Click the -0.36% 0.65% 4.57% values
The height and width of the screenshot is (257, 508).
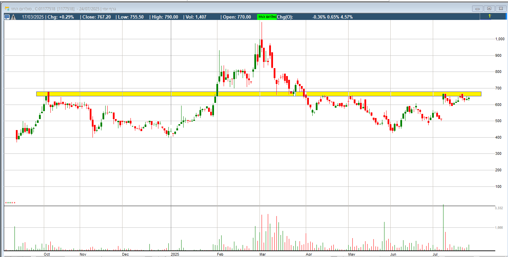(x=333, y=17)
